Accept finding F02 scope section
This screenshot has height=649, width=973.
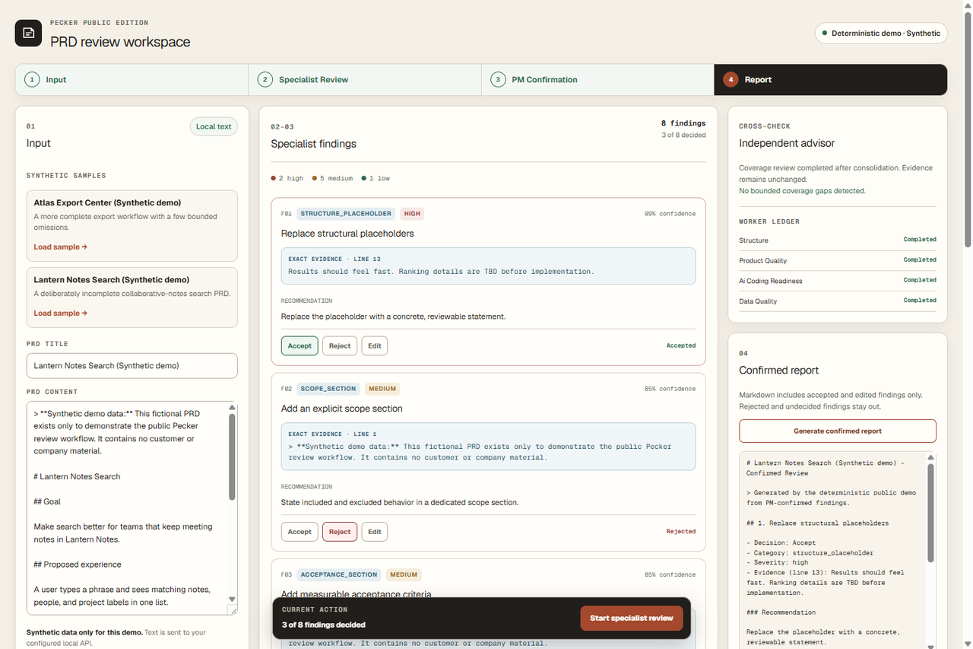point(300,531)
